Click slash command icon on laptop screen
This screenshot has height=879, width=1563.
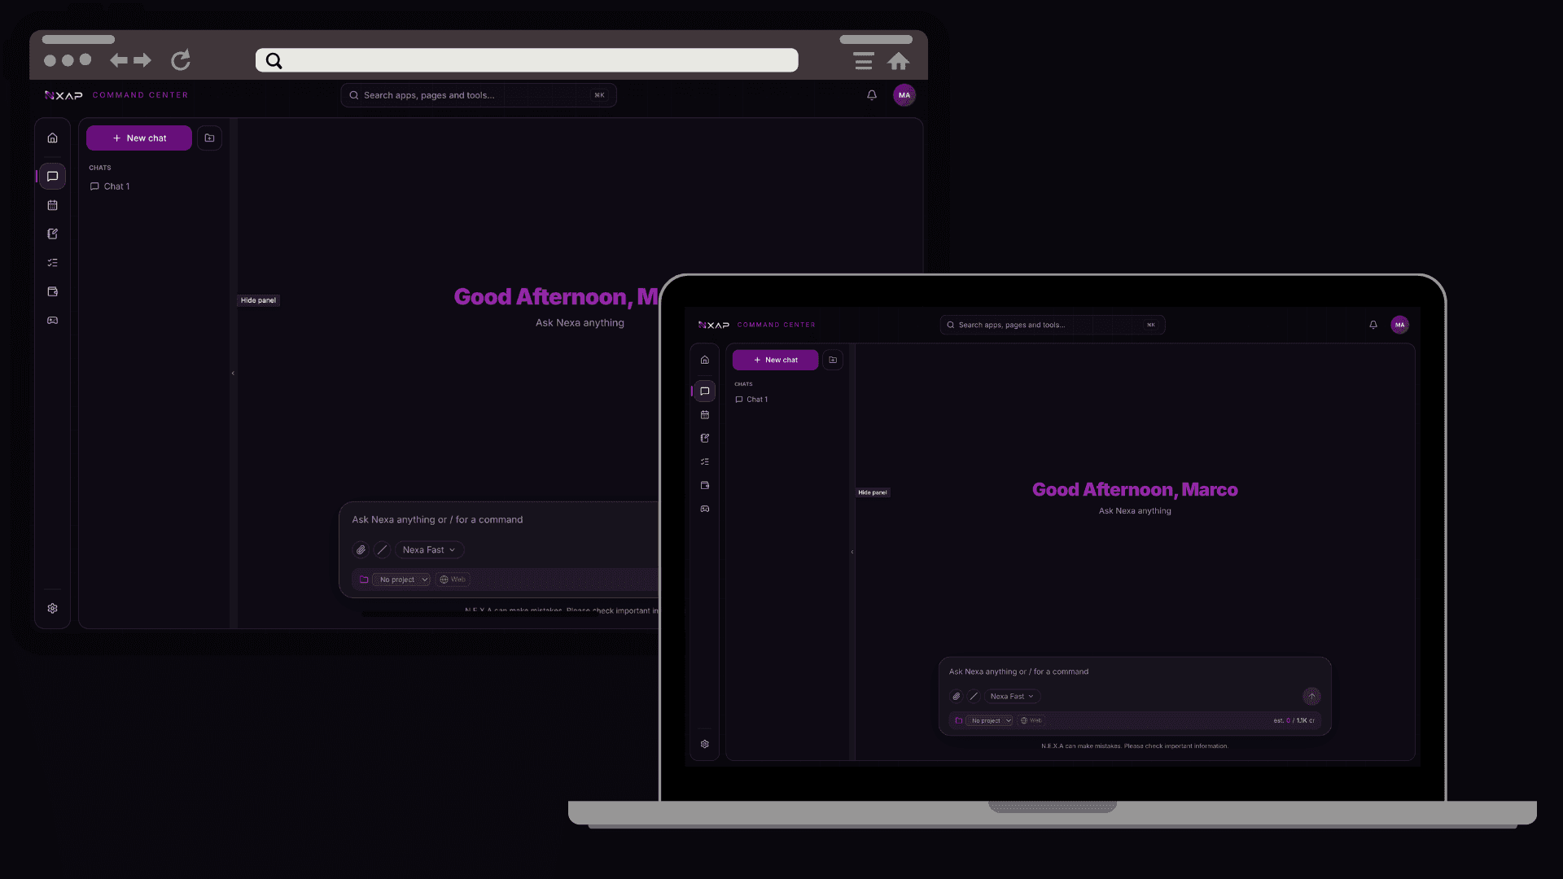pyautogui.click(x=974, y=697)
